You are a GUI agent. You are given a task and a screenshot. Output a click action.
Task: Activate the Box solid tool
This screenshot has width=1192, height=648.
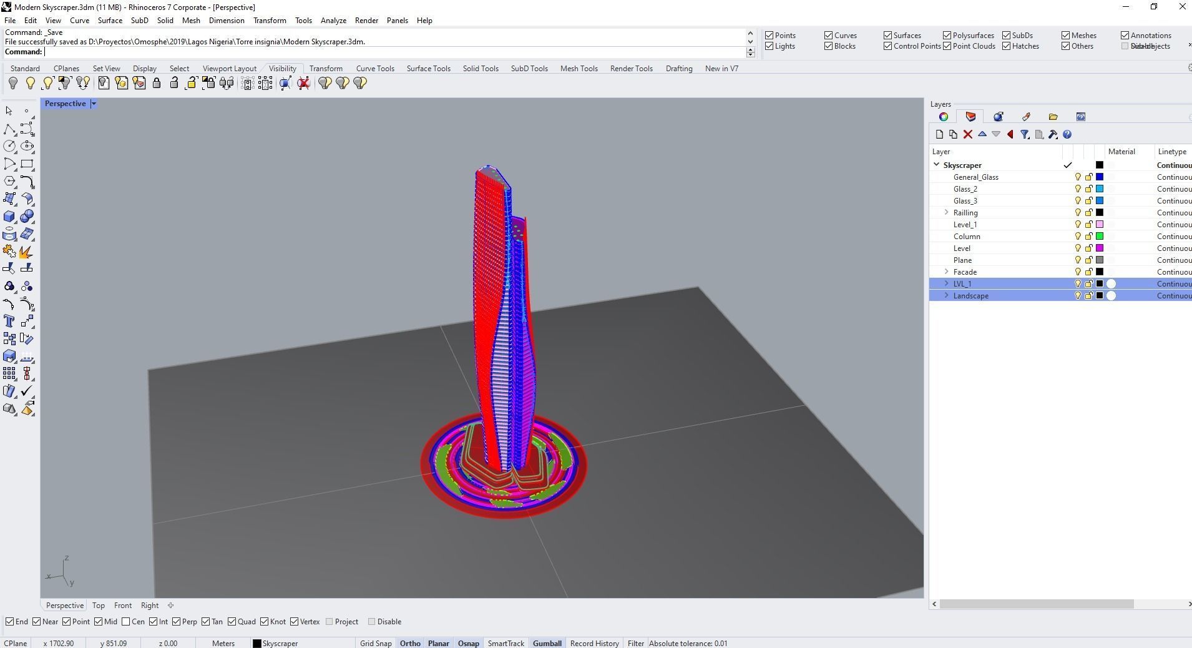point(9,217)
